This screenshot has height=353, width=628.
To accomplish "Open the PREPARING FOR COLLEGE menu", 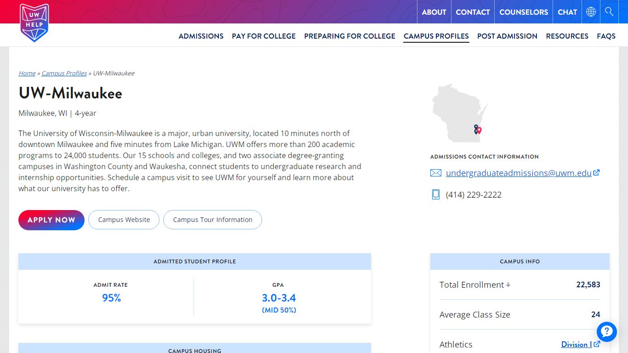I will coord(349,36).
